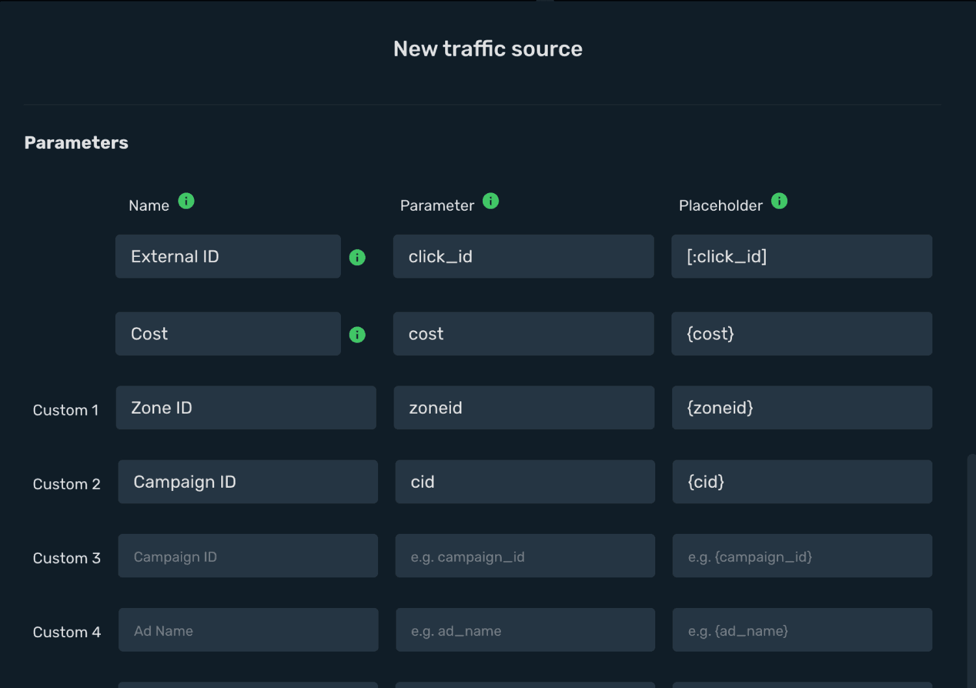
Task: Click the Parameters section heading
Action: (76, 142)
